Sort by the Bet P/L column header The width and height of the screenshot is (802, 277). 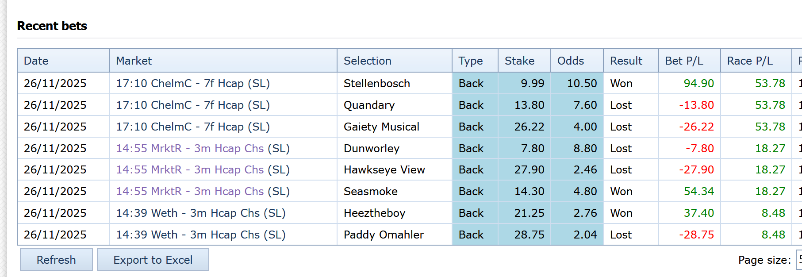coord(684,61)
